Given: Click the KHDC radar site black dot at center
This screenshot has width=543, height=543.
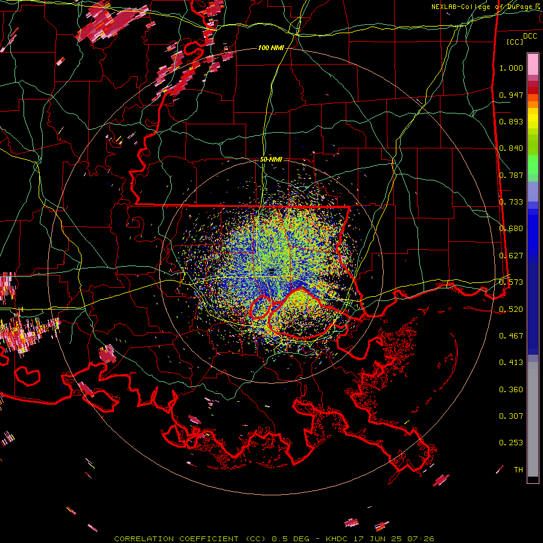Looking at the screenshot, I should [271, 271].
